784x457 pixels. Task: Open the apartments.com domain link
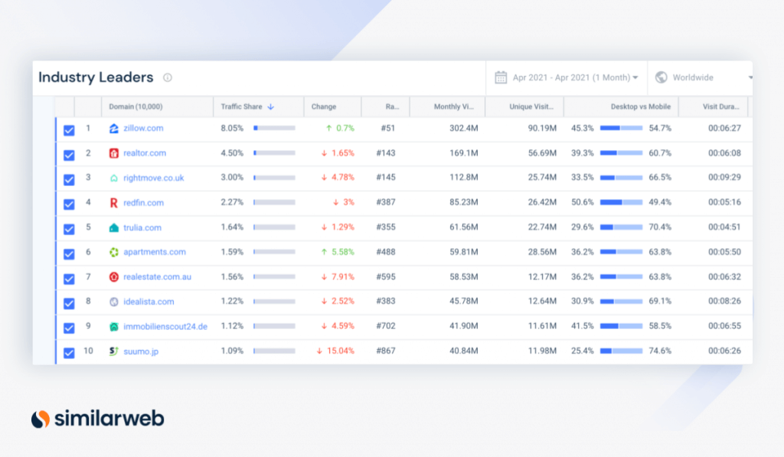(155, 252)
